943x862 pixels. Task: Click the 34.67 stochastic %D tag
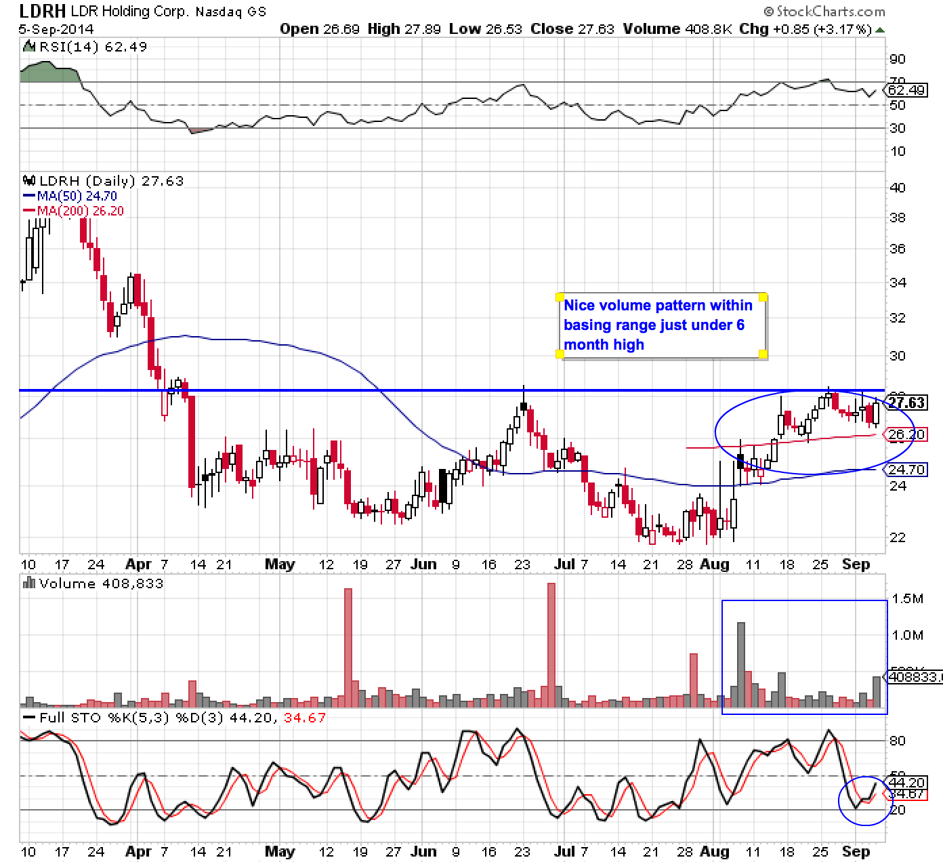906,794
